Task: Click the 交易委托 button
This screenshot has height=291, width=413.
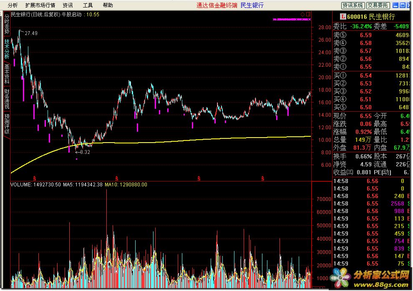Action: pyautogui.click(x=378, y=5)
